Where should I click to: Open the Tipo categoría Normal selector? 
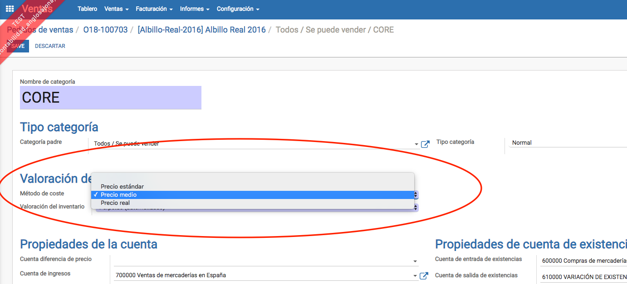click(x=567, y=143)
